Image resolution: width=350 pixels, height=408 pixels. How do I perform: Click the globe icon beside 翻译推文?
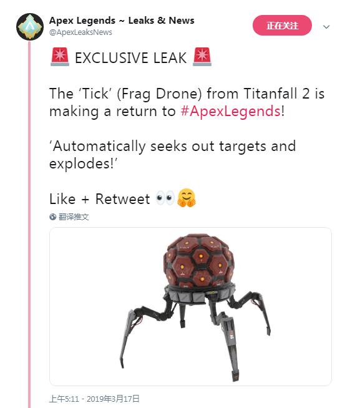click(53, 216)
